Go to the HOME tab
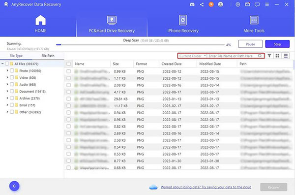295x195 pixels. [40, 24]
